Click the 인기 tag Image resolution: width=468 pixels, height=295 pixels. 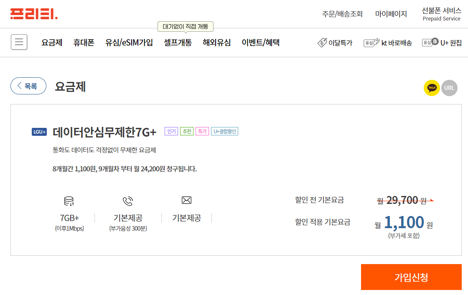(171, 131)
